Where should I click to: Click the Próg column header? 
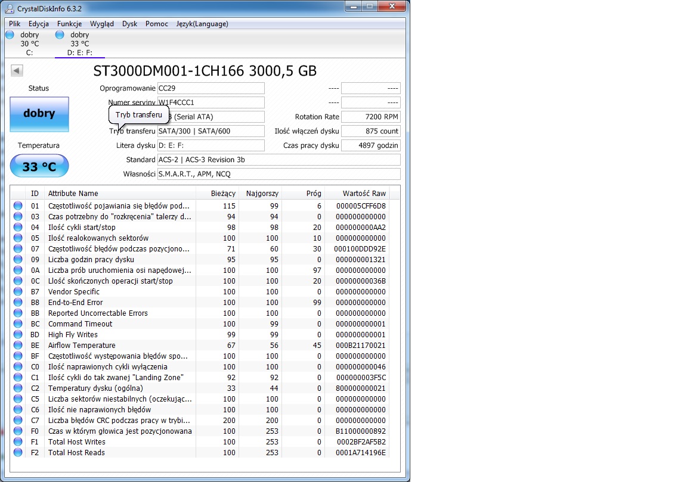(303, 194)
